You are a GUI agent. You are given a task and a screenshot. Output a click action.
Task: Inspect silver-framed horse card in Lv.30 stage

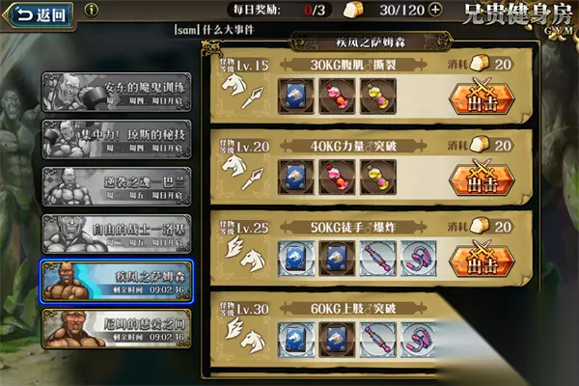click(x=296, y=340)
